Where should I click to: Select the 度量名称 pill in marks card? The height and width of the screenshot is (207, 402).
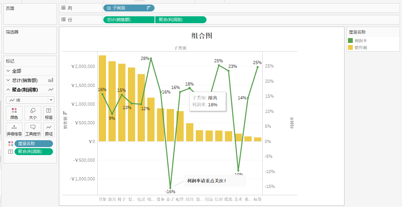pos(34,143)
